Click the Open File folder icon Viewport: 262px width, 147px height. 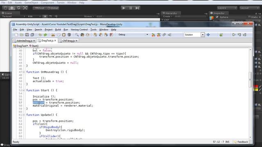[22, 35]
